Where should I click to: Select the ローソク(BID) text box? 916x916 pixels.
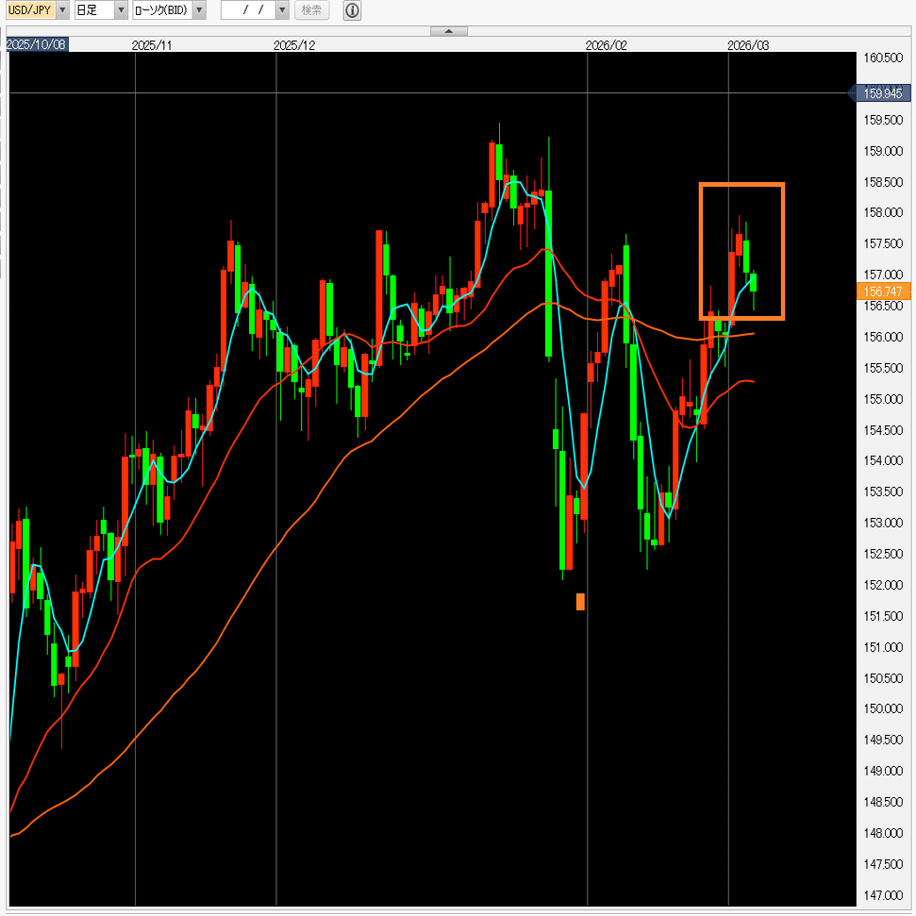click(x=162, y=10)
